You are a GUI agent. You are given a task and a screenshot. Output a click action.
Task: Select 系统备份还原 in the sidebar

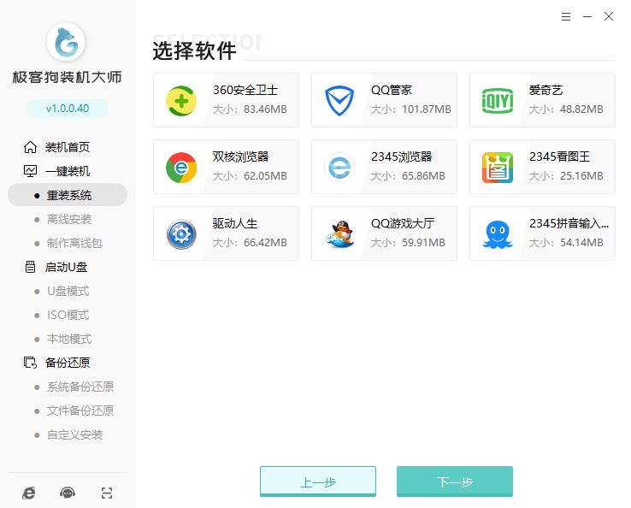click(80, 387)
